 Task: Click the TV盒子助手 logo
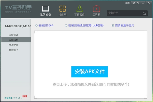tap(18, 7)
